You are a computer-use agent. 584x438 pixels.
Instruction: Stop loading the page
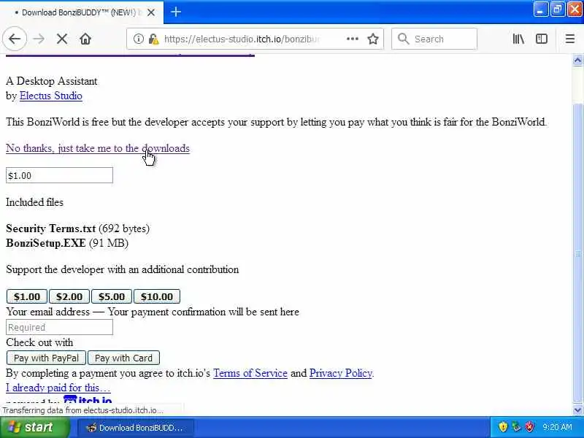coord(62,39)
